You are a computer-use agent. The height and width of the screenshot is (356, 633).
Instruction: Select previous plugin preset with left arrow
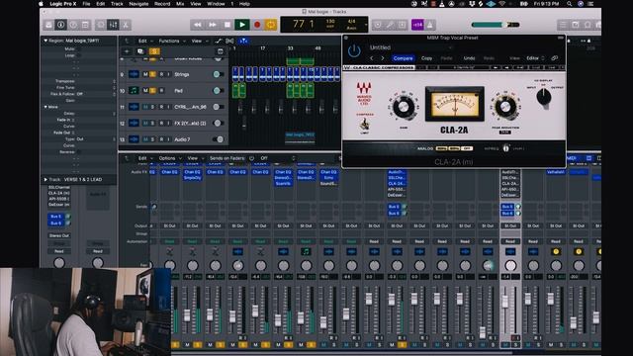tap(372, 58)
